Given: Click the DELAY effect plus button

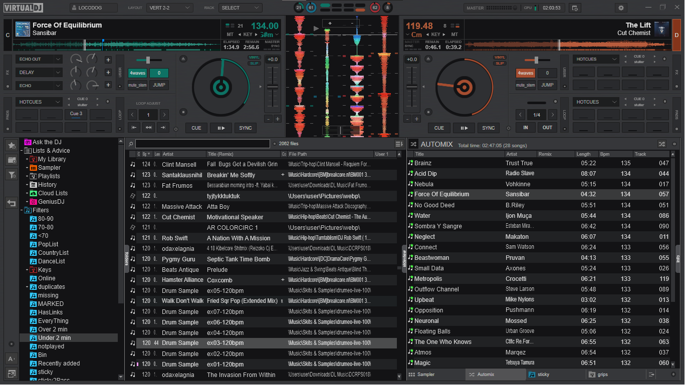Looking at the screenshot, I should click(x=108, y=72).
